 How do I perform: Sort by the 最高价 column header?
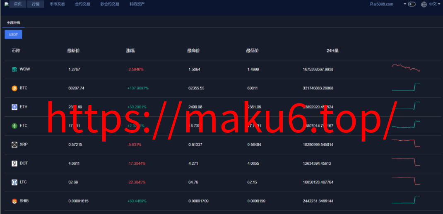click(x=193, y=51)
